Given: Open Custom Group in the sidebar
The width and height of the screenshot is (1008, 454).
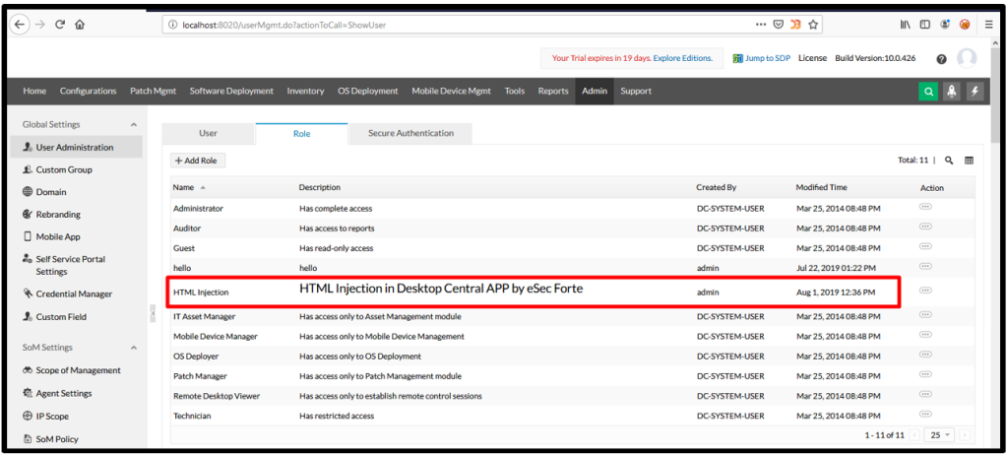Looking at the screenshot, I should coord(64,169).
